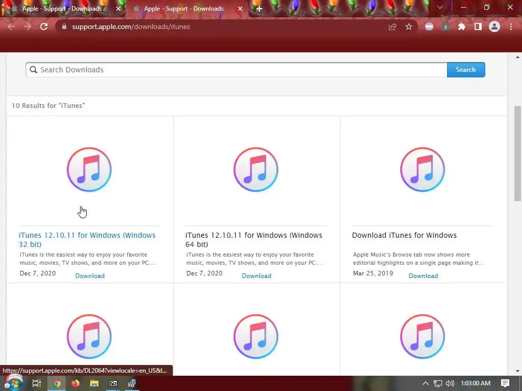Screen dimensions: 522x391
Task: Open 7-Zip from the taskbar
Action: [x=113, y=383]
